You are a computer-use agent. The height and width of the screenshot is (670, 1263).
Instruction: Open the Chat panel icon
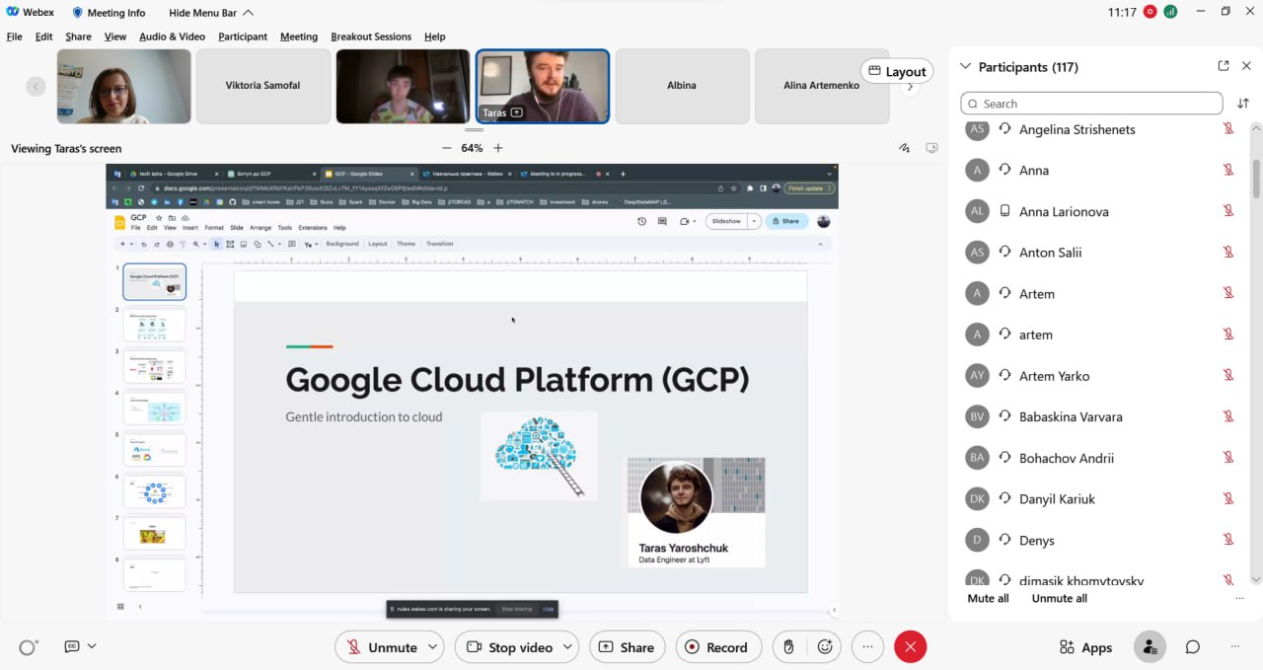1193,647
